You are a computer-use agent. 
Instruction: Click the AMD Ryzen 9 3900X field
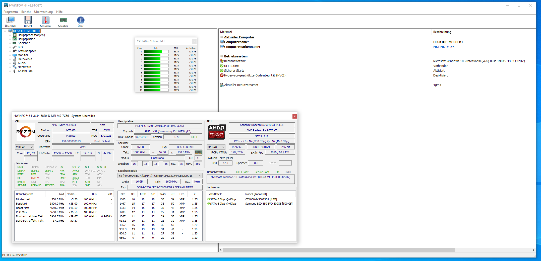click(64, 125)
